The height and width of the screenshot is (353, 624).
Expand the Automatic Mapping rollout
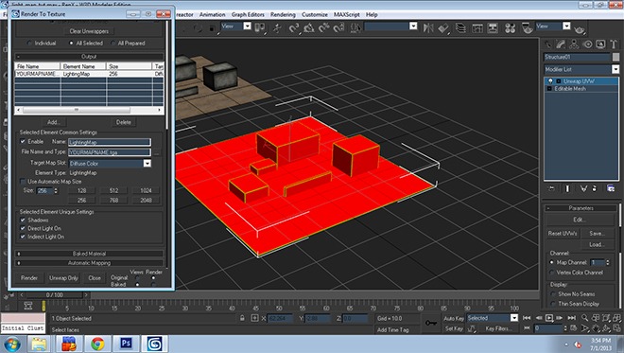pos(89,263)
